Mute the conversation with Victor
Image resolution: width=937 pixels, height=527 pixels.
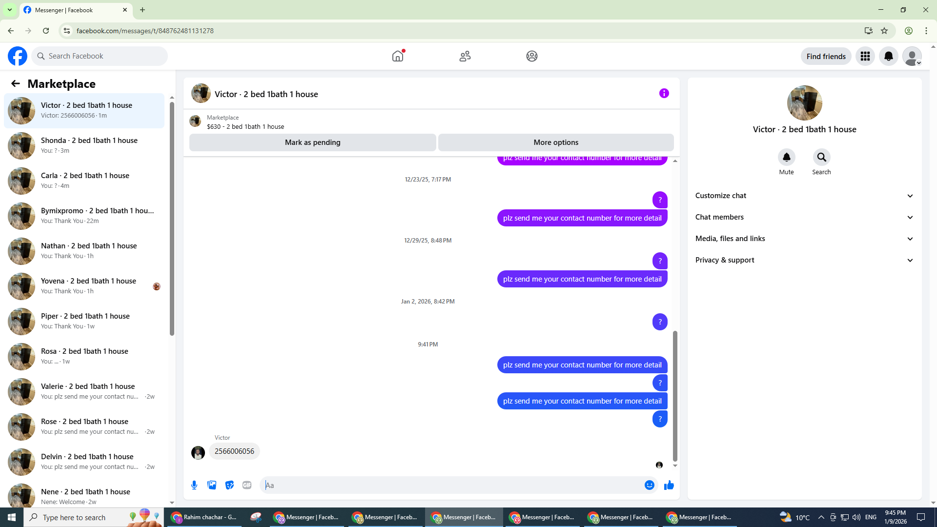[x=786, y=158]
